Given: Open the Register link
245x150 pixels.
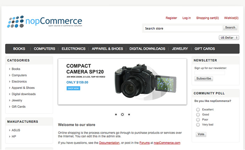Looking at the screenshot, I should tap(171, 18).
